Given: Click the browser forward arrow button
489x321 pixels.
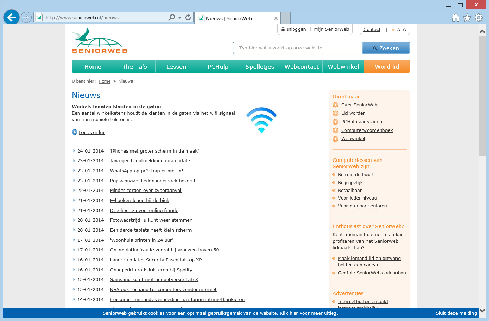Looking at the screenshot, I should 26,17.
